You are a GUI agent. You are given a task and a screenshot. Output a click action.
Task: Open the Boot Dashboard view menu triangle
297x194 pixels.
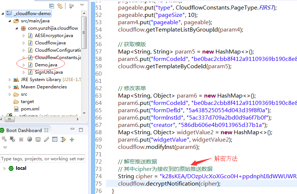(5, 148)
